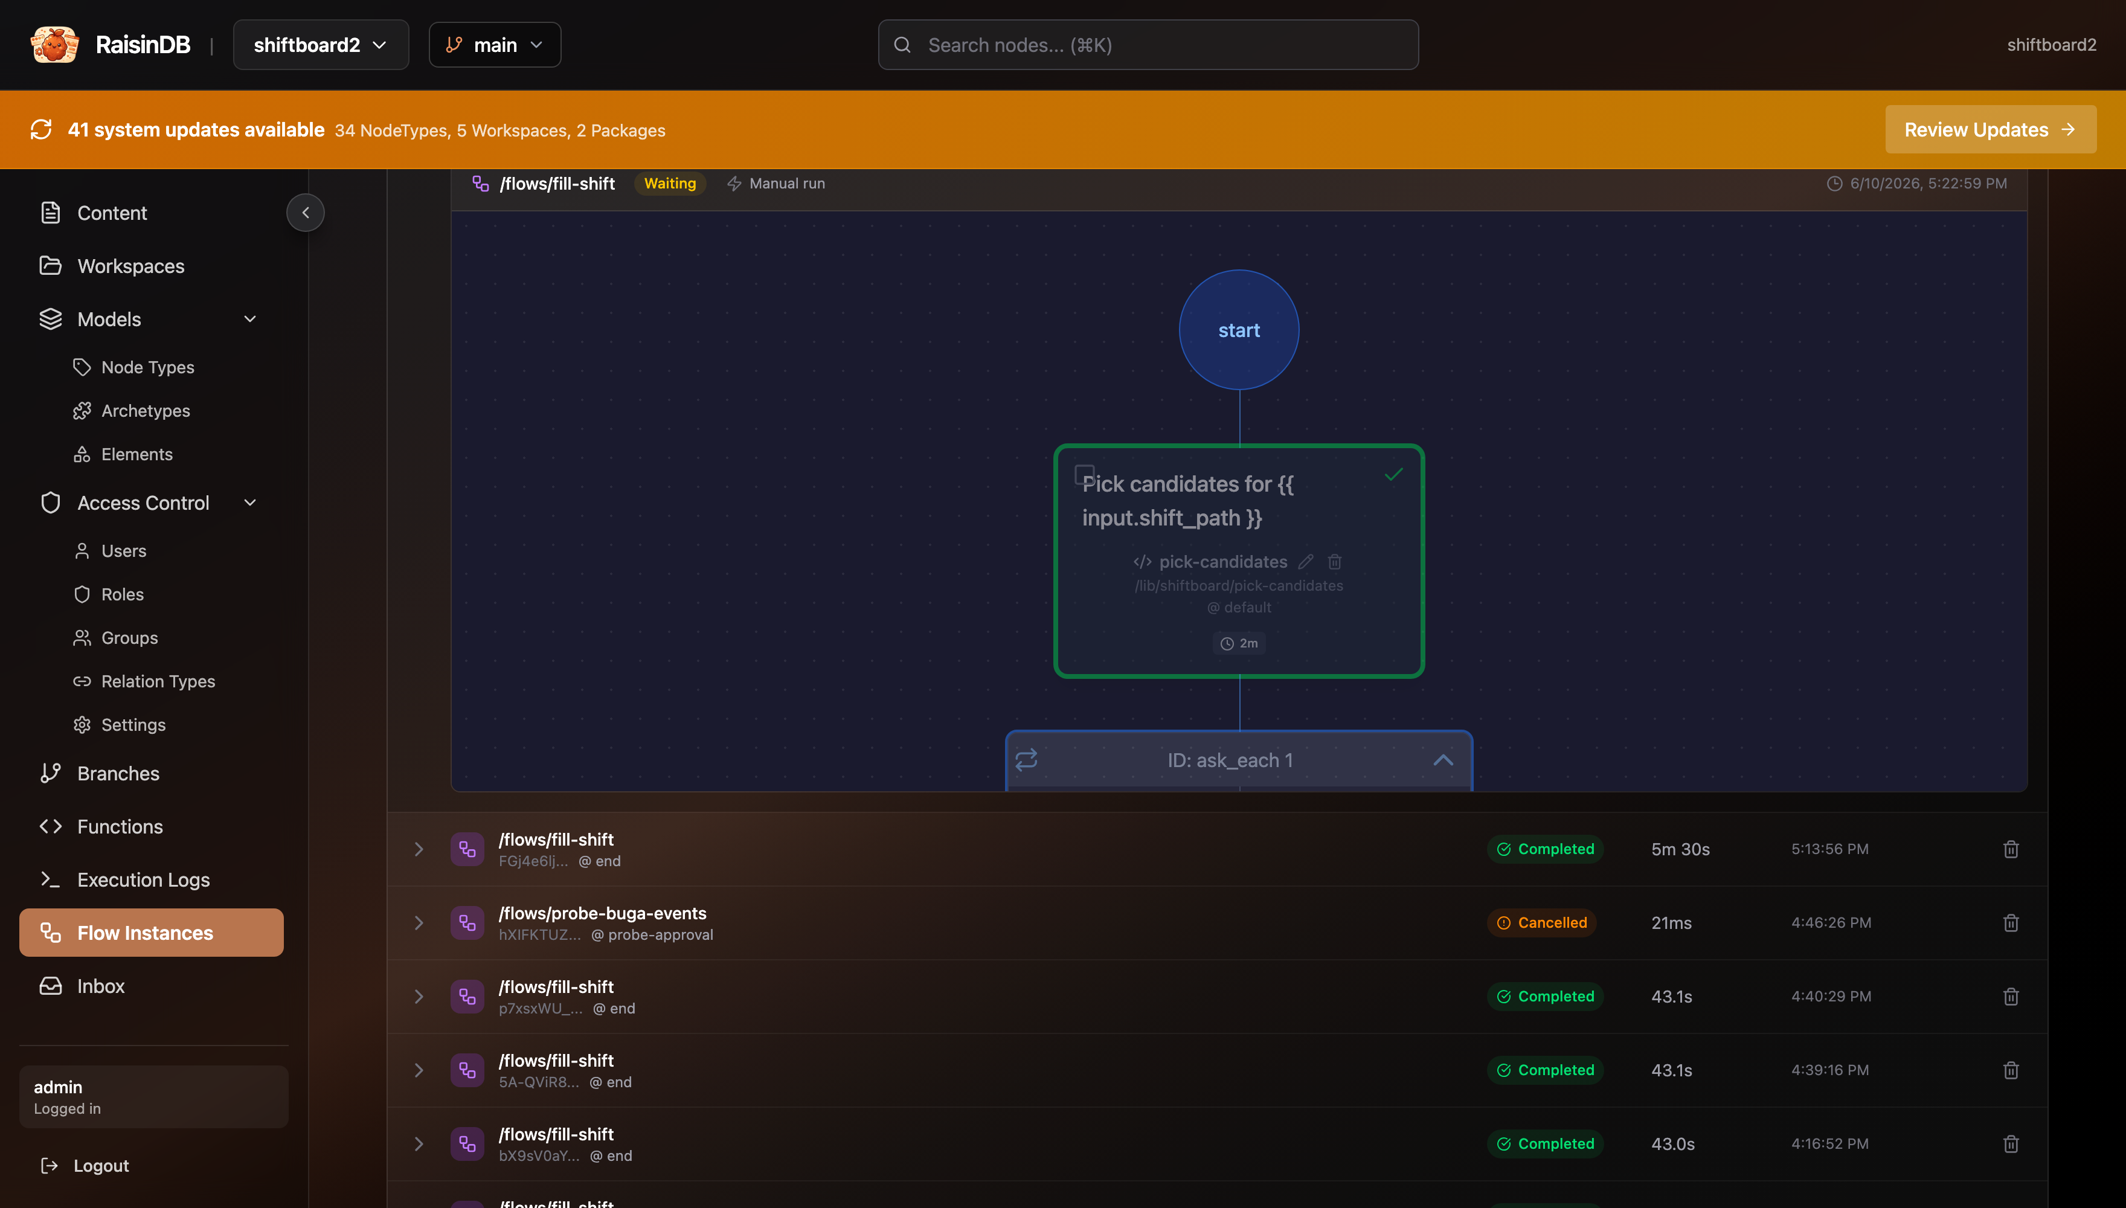The height and width of the screenshot is (1208, 2126).
Task: Click the system updates refresh icon
Action: [40, 129]
